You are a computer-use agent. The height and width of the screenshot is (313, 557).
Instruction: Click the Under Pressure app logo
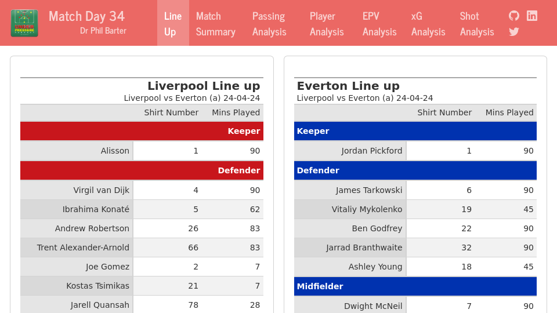[24, 23]
